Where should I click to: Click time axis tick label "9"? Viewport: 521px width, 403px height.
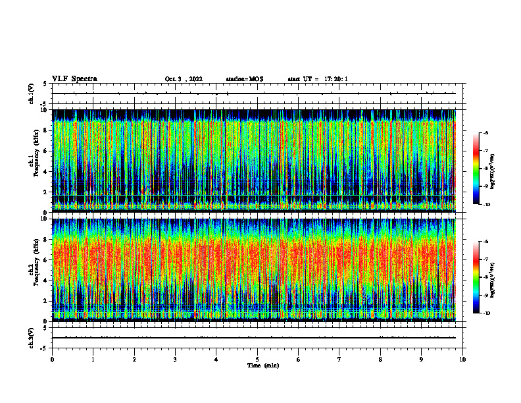[421, 360]
